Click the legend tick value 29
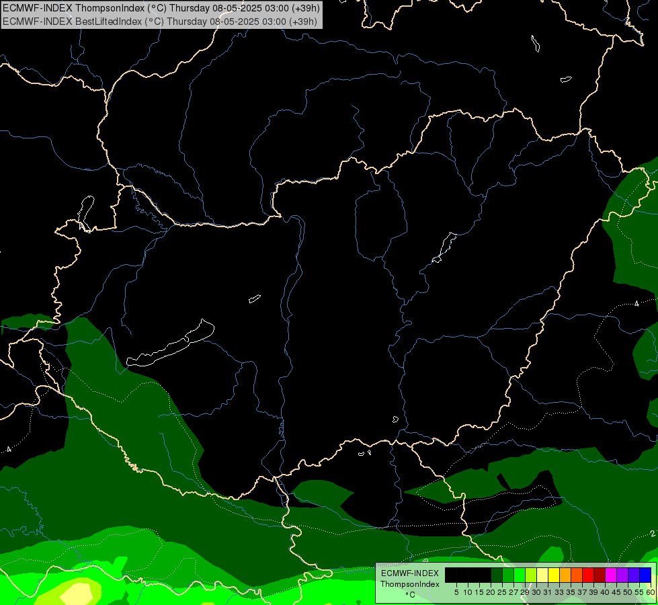Image resolution: width=658 pixels, height=605 pixels. pyautogui.click(x=526, y=592)
